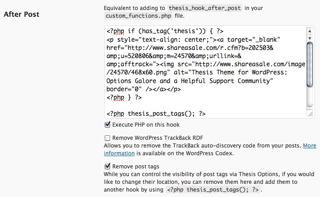Click the "<?php } ?>" closing line in the code

(x=124, y=97)
